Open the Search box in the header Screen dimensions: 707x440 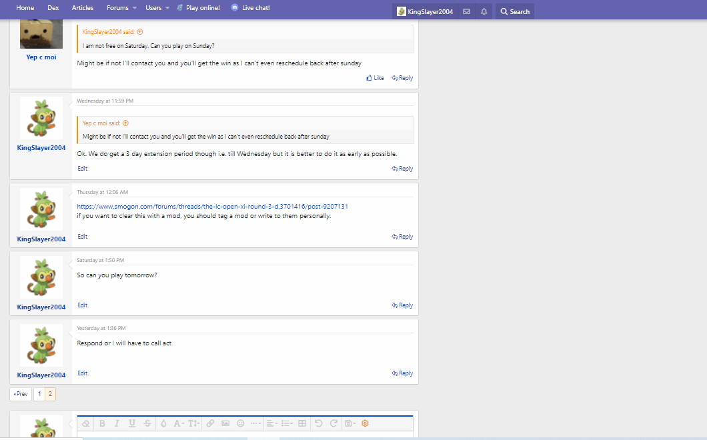(x=515, y=12)
